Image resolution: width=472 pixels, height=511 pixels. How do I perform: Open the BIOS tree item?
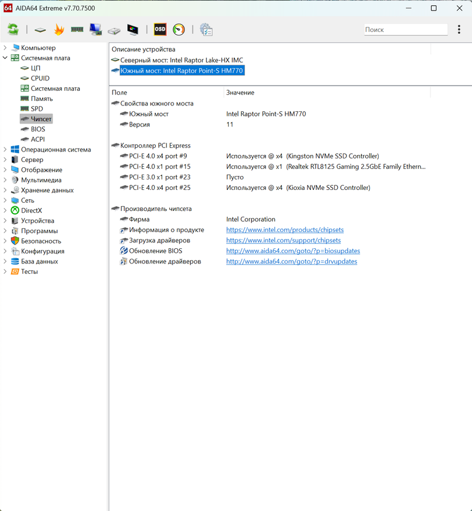pos(38,129)
